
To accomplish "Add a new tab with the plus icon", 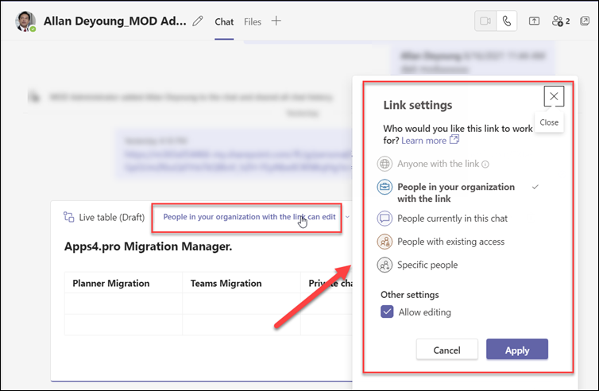I will coord(276,21).
